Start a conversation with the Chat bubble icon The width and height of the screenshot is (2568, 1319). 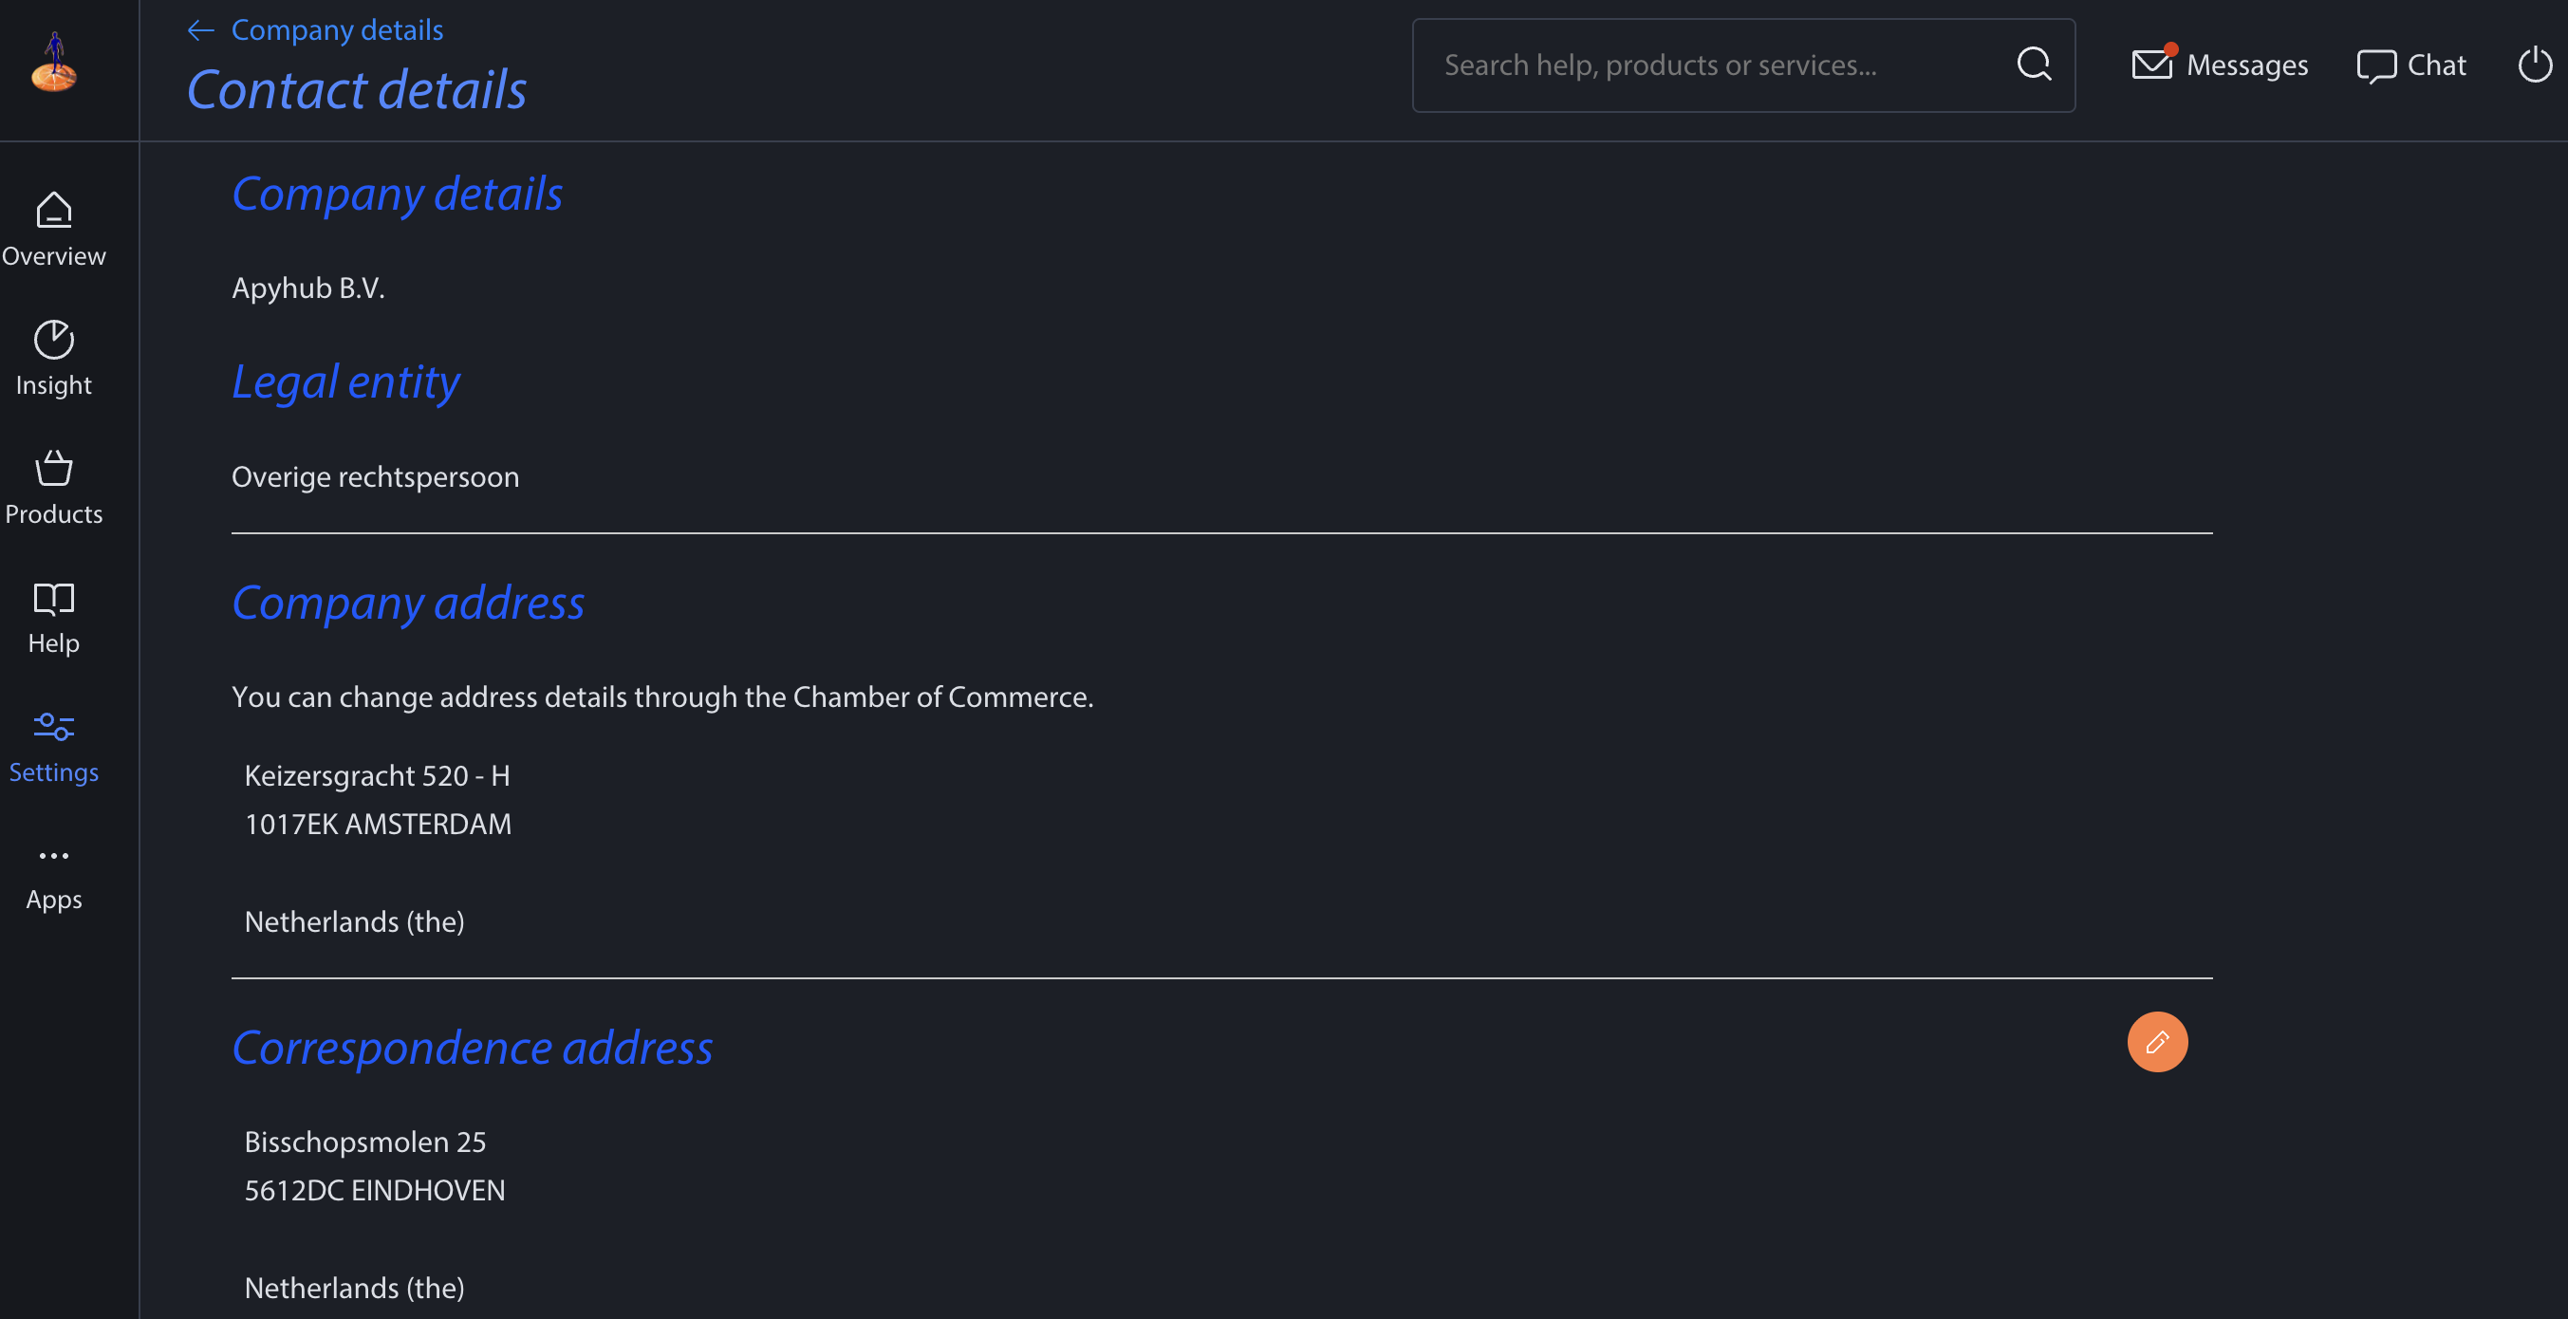2376,65
